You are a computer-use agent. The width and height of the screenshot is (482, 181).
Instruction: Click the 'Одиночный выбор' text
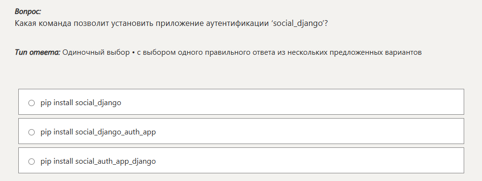(x=96, y=52)
